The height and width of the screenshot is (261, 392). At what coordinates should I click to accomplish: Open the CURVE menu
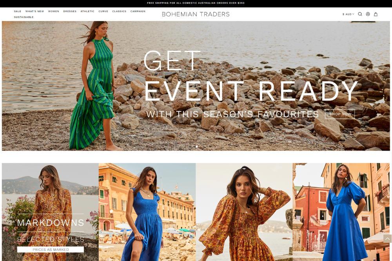103,11
